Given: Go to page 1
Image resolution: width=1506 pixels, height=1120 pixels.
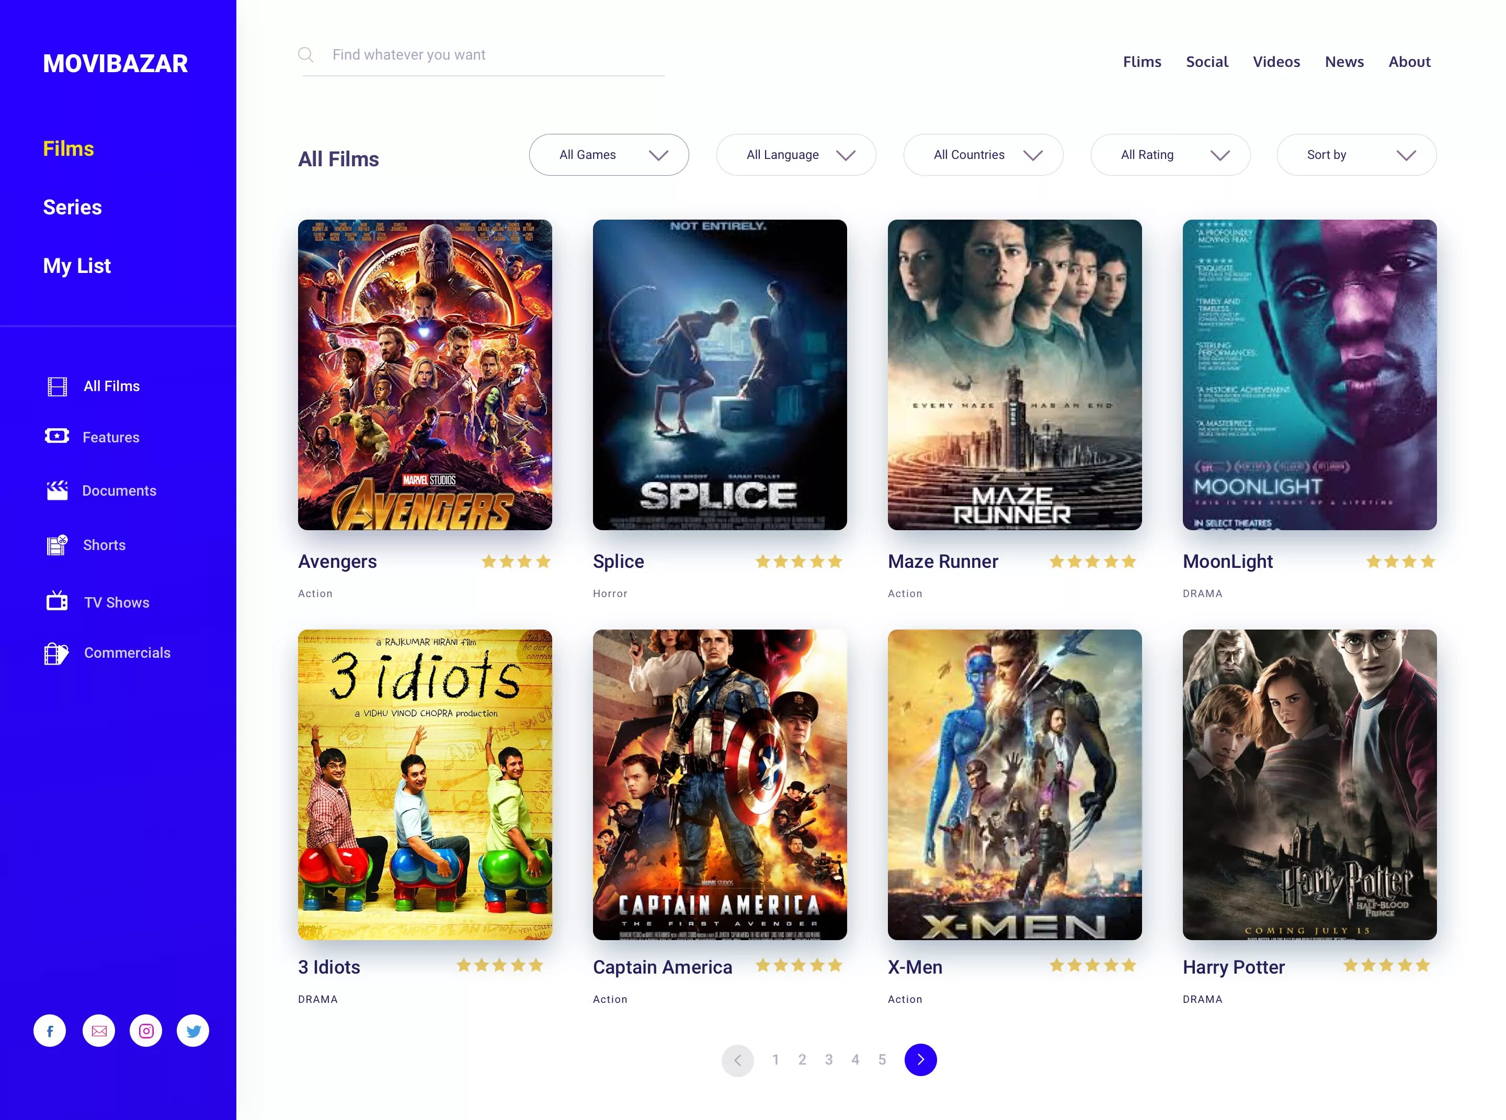Looking at the screenshot, I should [x=775, y=1060].
